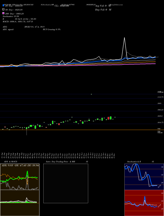
Task: Click the 'CL: 1040.00' close price text
Action: tap(62, 6)
